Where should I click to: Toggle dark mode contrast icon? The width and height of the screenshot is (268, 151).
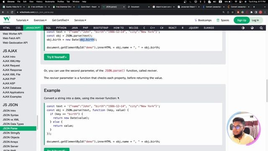pyautogui.click(x=243, y=28)
